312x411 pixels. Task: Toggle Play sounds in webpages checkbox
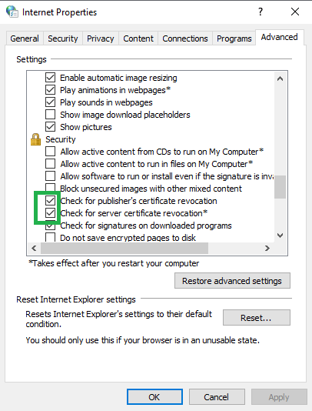pos(50,102)
